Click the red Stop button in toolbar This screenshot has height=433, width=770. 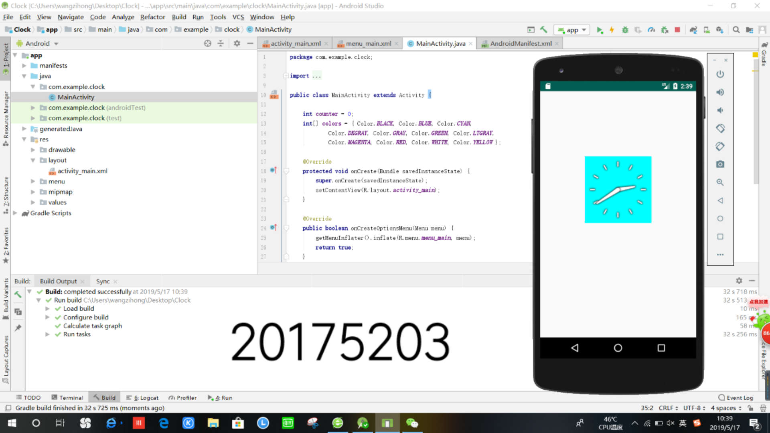677,30
